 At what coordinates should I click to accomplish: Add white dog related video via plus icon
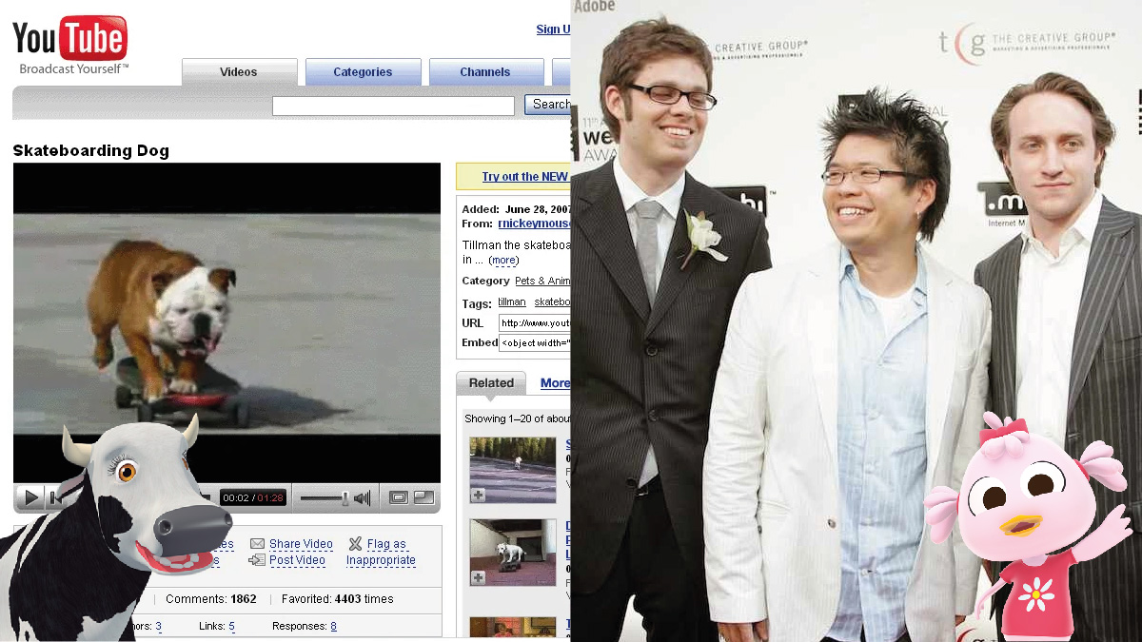pyautogui.click(x=478, y=577)
